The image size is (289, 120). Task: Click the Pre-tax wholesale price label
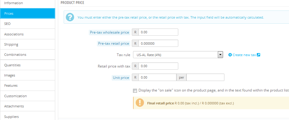[109, 32]
